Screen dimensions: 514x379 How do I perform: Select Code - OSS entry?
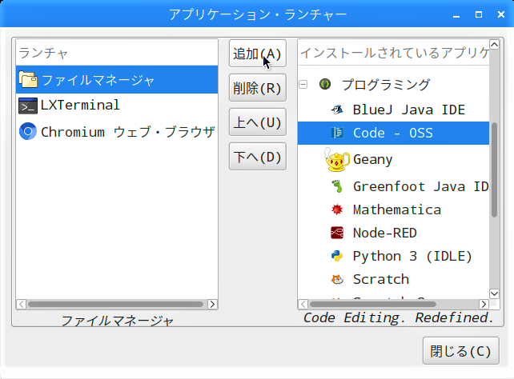tap(393, 133)
